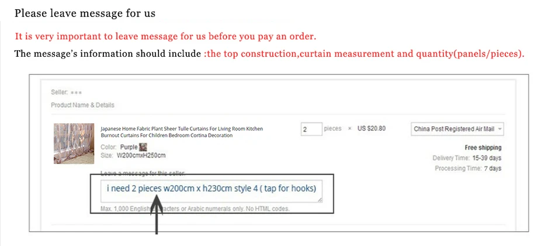
Task: Click the shipping method dropdown arrow
Action: coord(500,129)
